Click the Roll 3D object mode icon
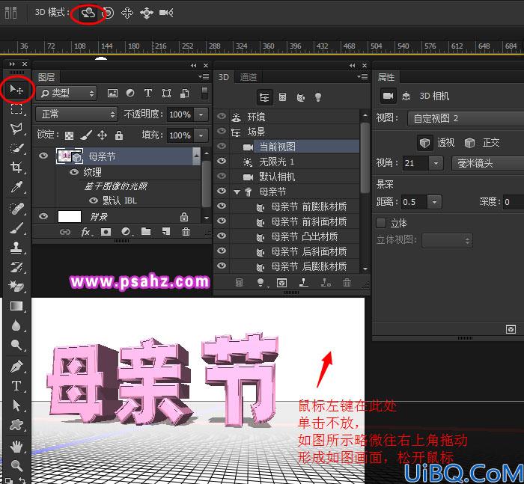This screenshot has height=484, width=524. pos(109,13)
